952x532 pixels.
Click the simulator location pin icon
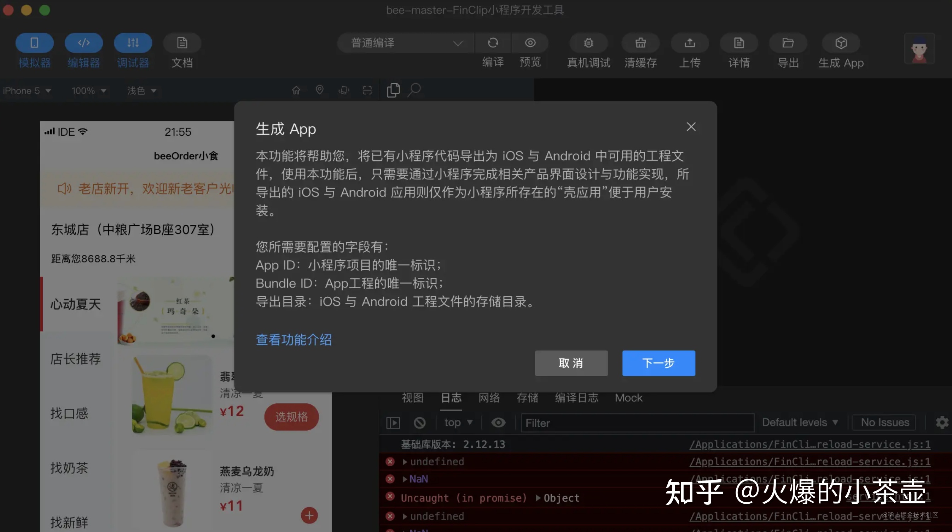pos(320,90)
